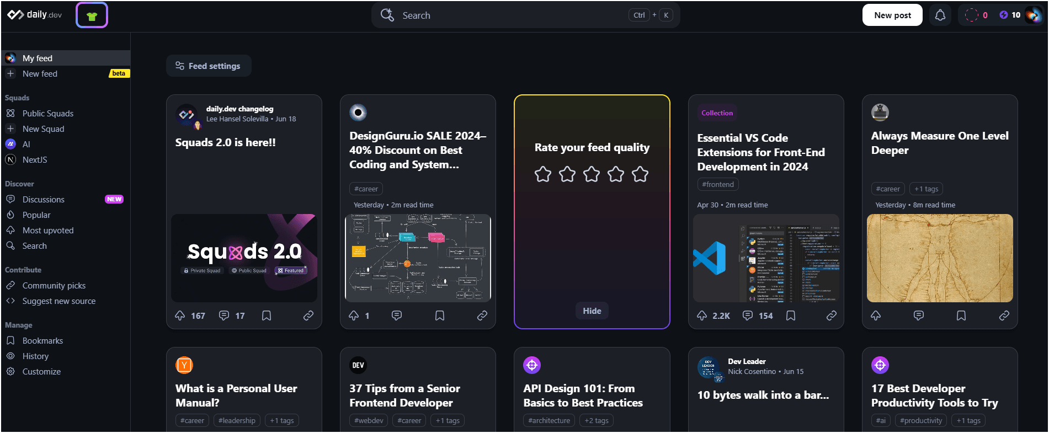Copy link of Always Measure One Level Deeper
Viewport: 1049px width, 433px height.
coord(1004,316)
